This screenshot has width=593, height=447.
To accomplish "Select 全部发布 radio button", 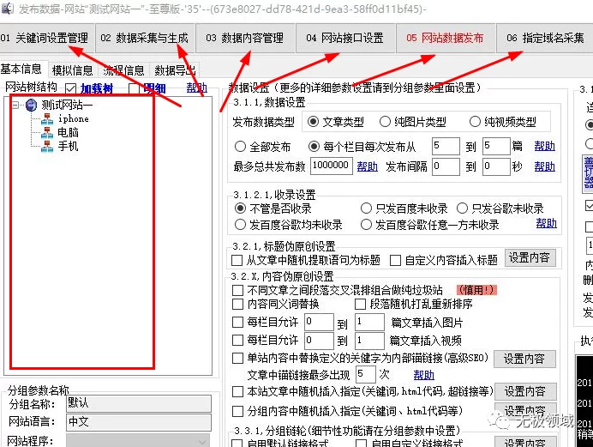I will pos(240,147).
